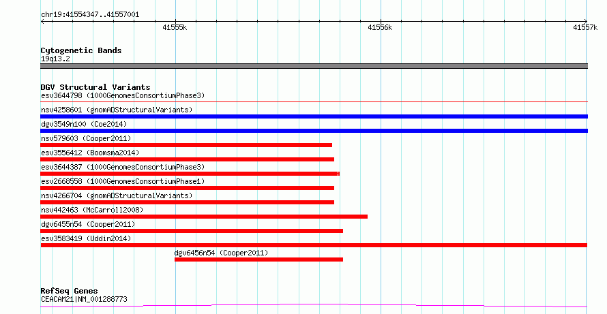Click the gray 19q13.2 cytogenetic band bar

point(314,66)
